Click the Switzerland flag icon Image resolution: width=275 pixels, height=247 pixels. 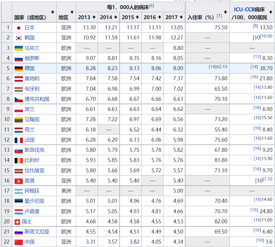click(x=17, y=222)
